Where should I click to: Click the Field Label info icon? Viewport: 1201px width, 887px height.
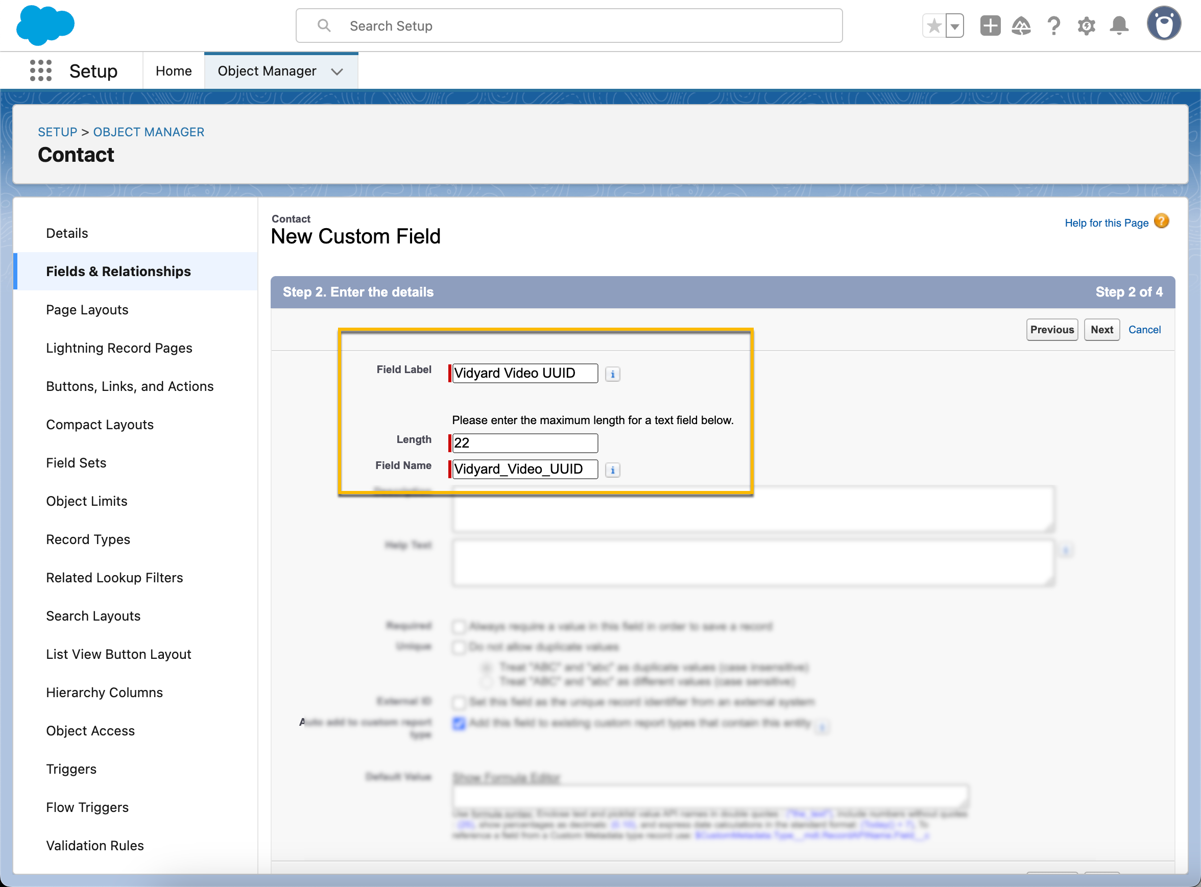[612, 374]
